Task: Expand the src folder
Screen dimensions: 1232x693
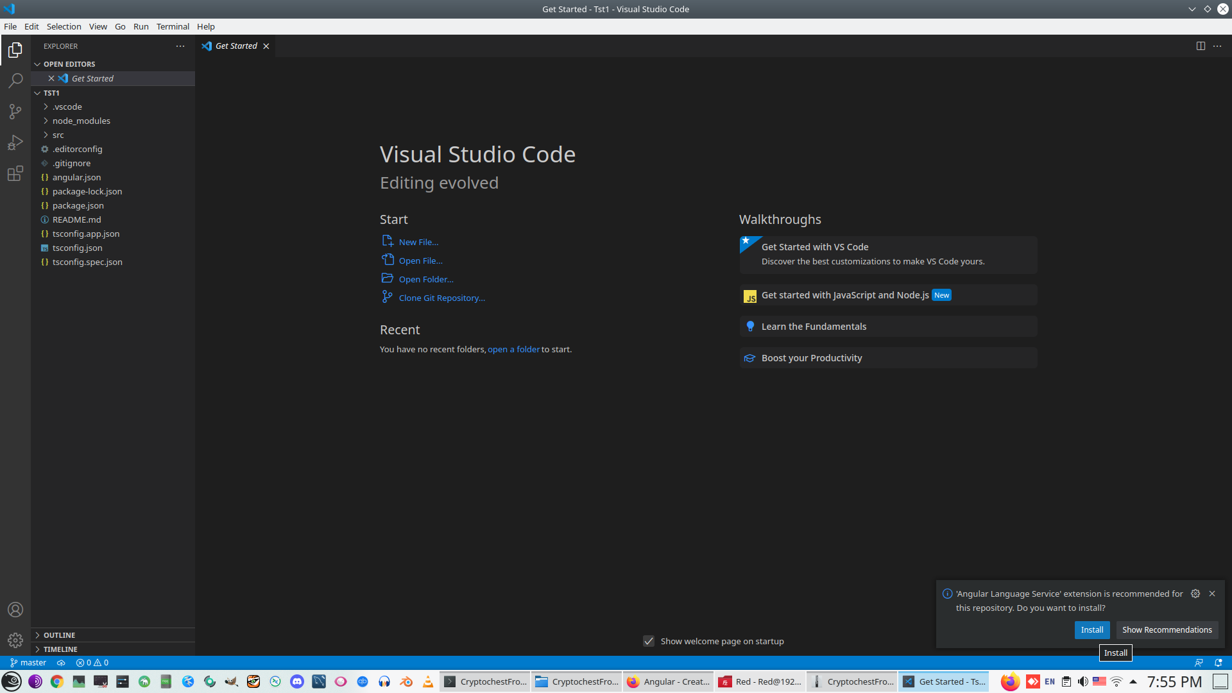Action: coord(58,135)
